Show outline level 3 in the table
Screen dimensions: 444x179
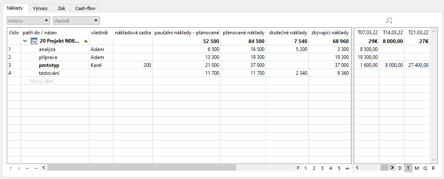[322, 168]
